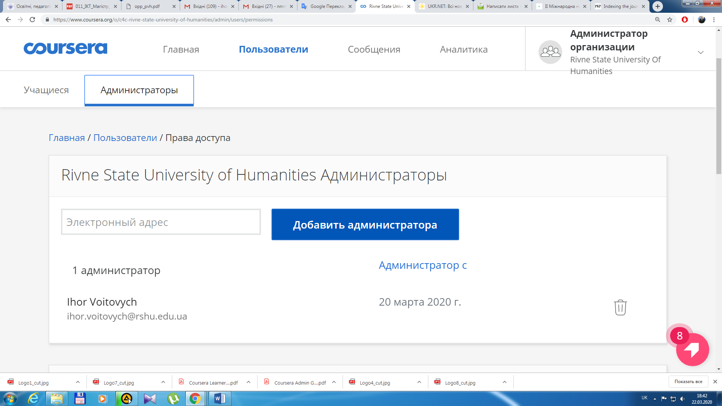The height and width of the screenshot is (406, 722).
Task: Reload the page with refresh icon
Action: click(x=32, y=20)
